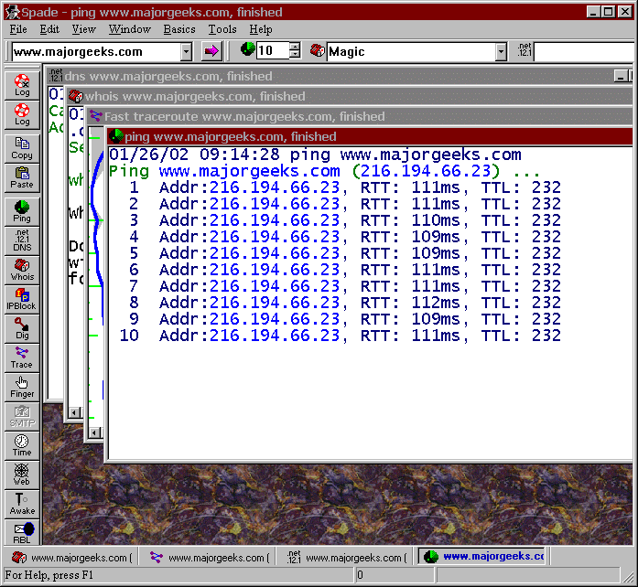This screenshot has width=638, height=587.
Task: Click the second Log button in sidebar
Action: 22,114
